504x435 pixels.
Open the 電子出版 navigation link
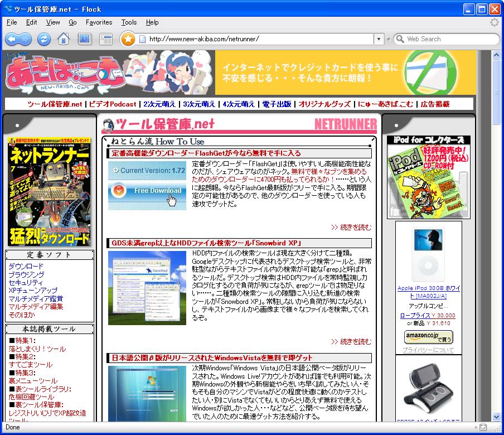point(277,104)
